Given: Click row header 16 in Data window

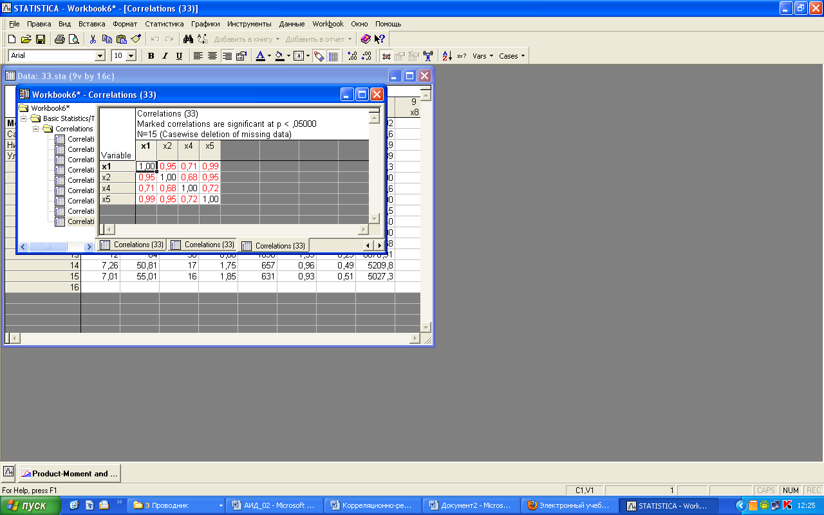Looking at the screenshot, I should click(x=42, y=287).
